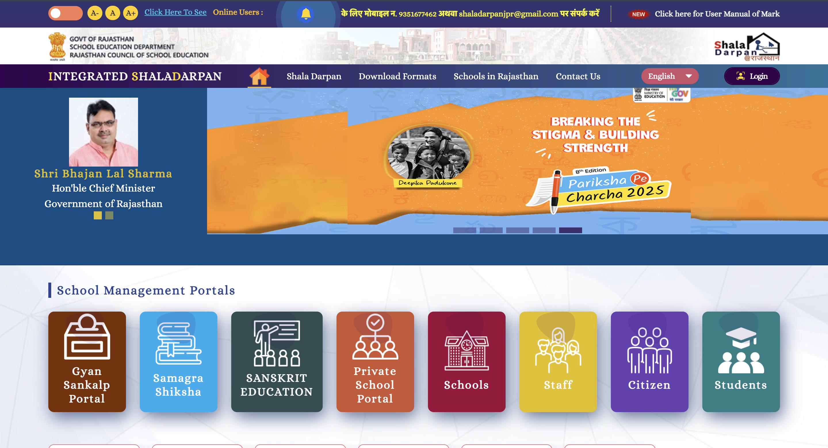Click the Home icon in navigation bar
The height and width of the screenshot is (448, 828).
[x=260, y=76]
